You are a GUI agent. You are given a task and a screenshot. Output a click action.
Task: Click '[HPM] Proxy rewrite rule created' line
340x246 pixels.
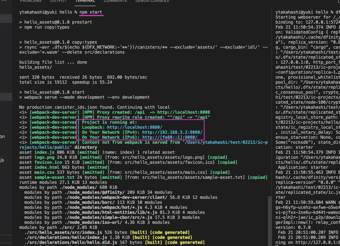coord(114,117)
